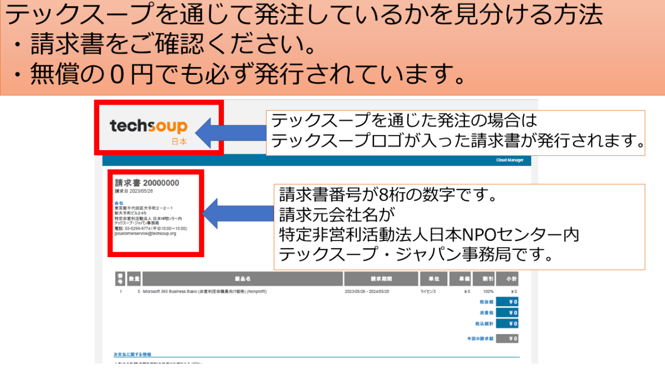Click the blue ¥0 total amount box

(508, 301)
